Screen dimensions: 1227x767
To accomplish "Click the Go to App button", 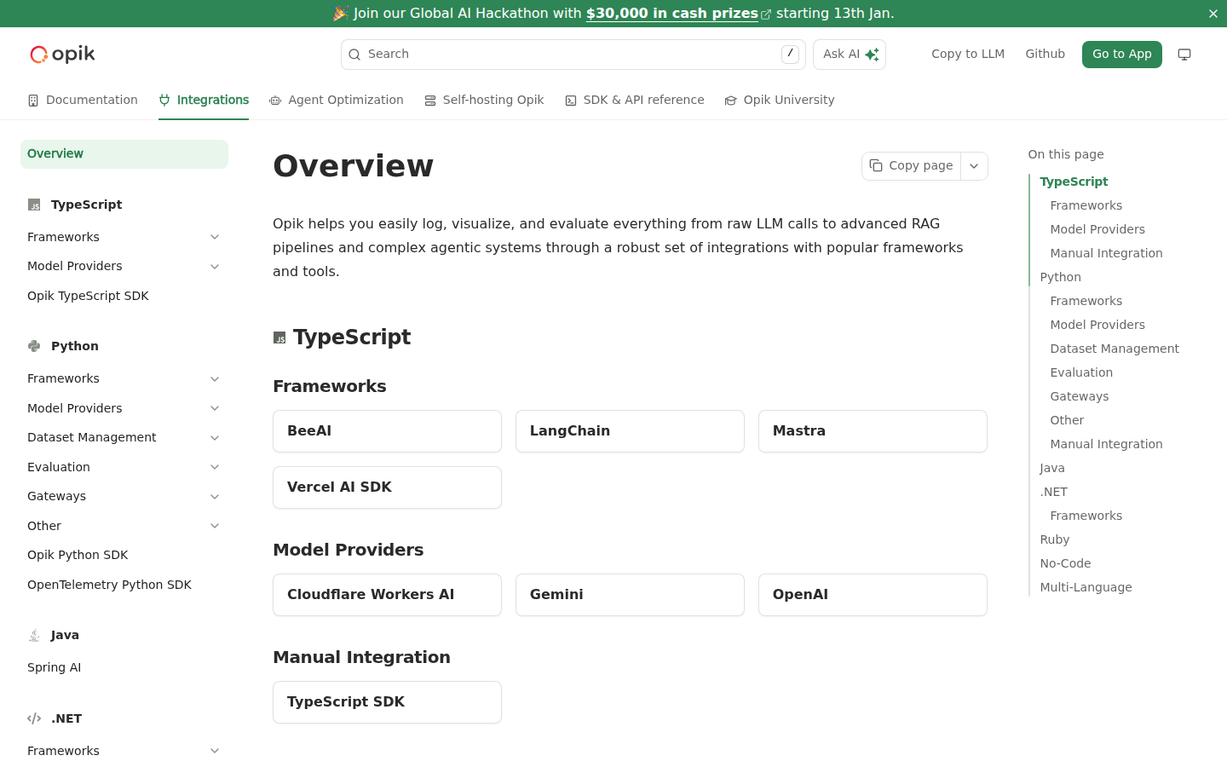I will pos(1121,55).
